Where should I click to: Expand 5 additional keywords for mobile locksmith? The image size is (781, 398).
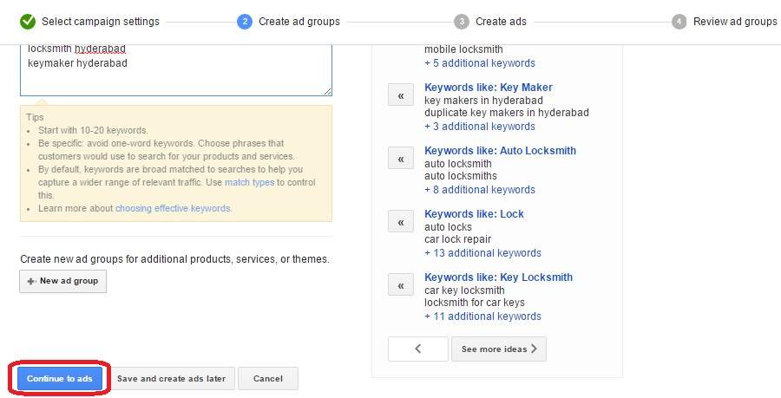point(480,63)
